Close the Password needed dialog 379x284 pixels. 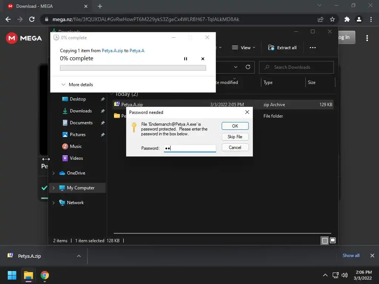[x=247, y=112]
